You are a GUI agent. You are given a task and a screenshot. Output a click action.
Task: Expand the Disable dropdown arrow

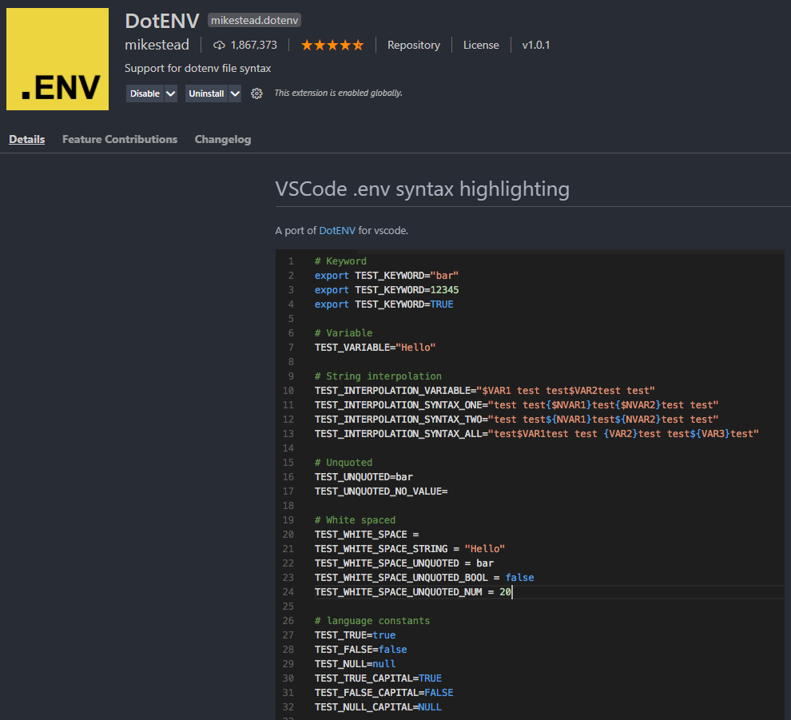click(x=171, y=93)
